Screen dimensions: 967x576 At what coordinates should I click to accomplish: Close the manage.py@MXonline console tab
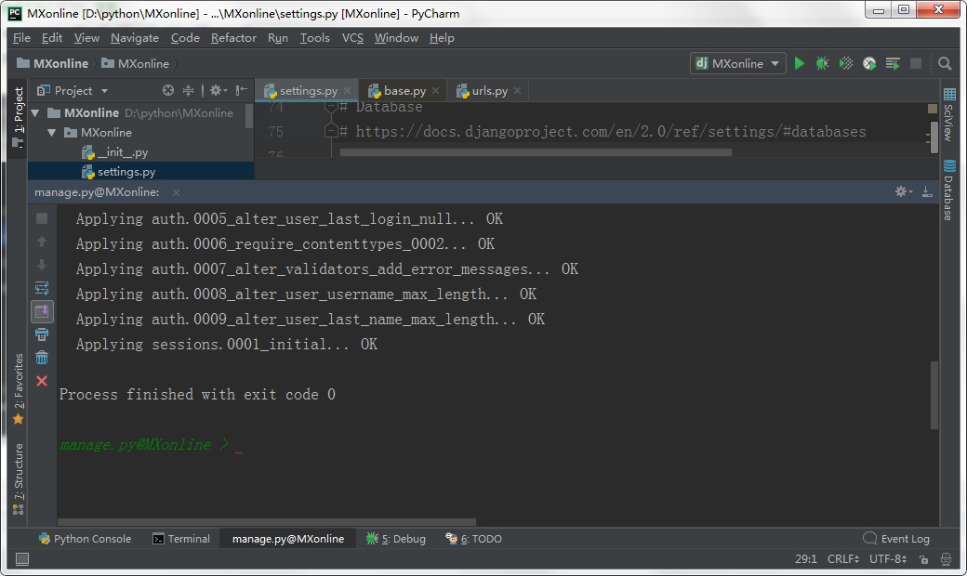point(176,192)
